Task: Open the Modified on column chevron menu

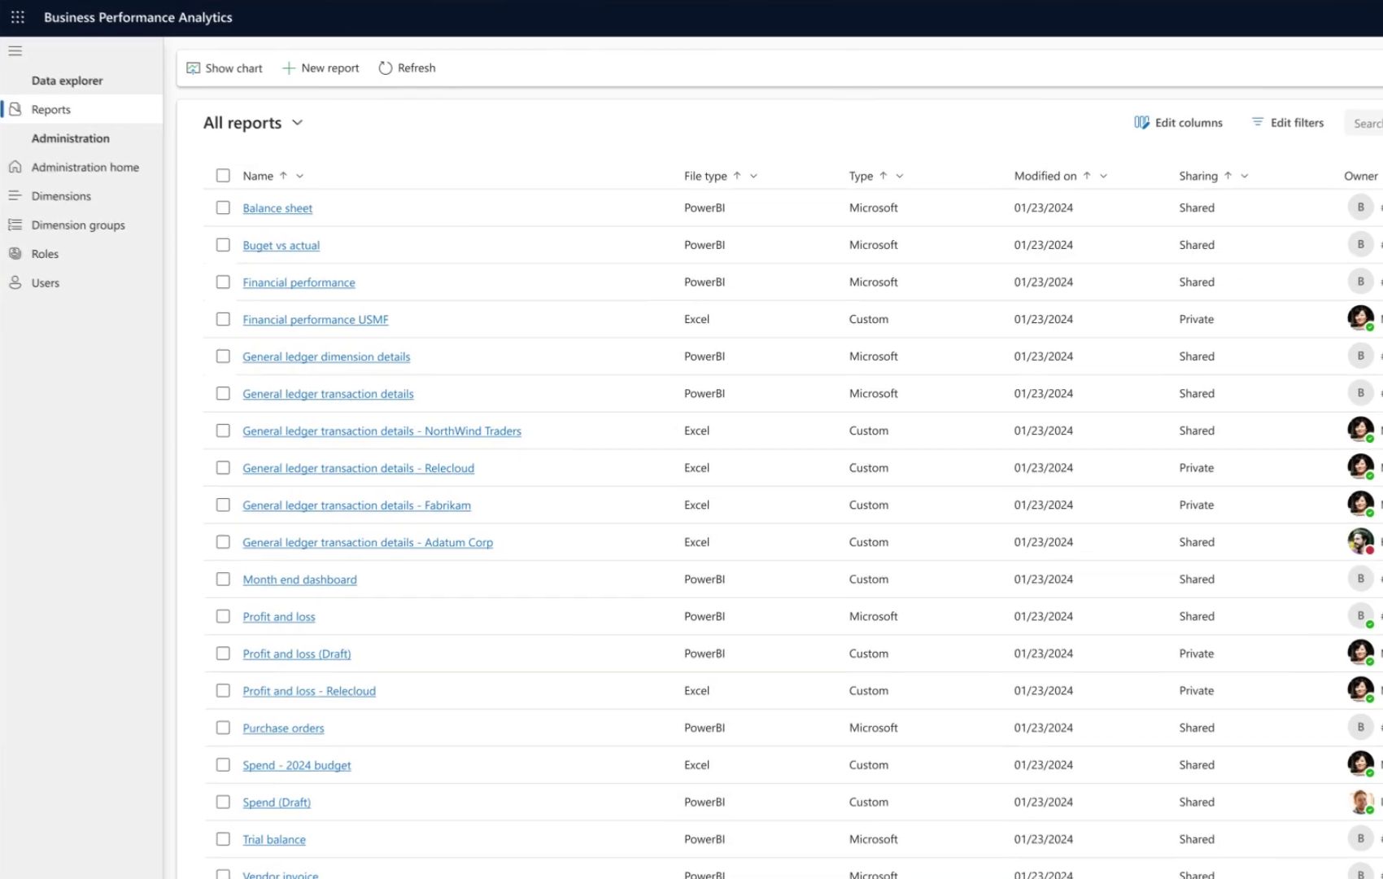Action: 1103,176
